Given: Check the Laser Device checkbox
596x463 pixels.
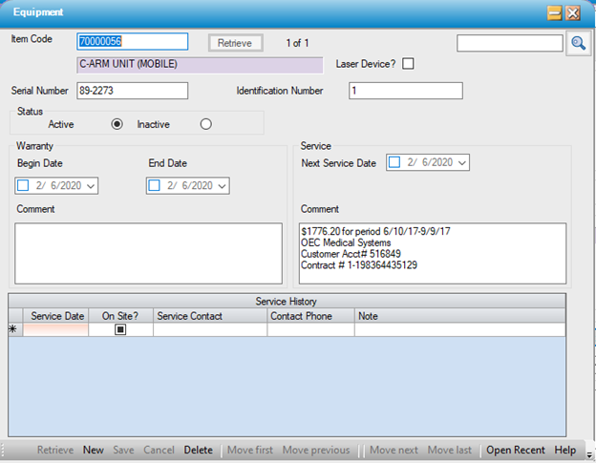Looking at the screenshot, I should click(409, 64).
